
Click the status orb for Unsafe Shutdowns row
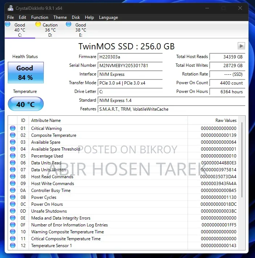click(x=13, y=211)
